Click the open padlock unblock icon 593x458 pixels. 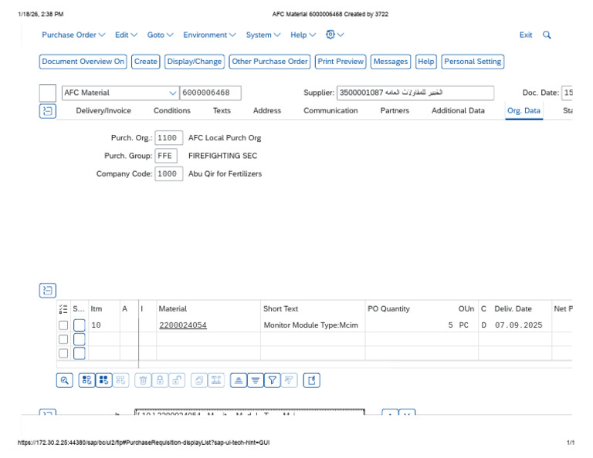point(177,380)
